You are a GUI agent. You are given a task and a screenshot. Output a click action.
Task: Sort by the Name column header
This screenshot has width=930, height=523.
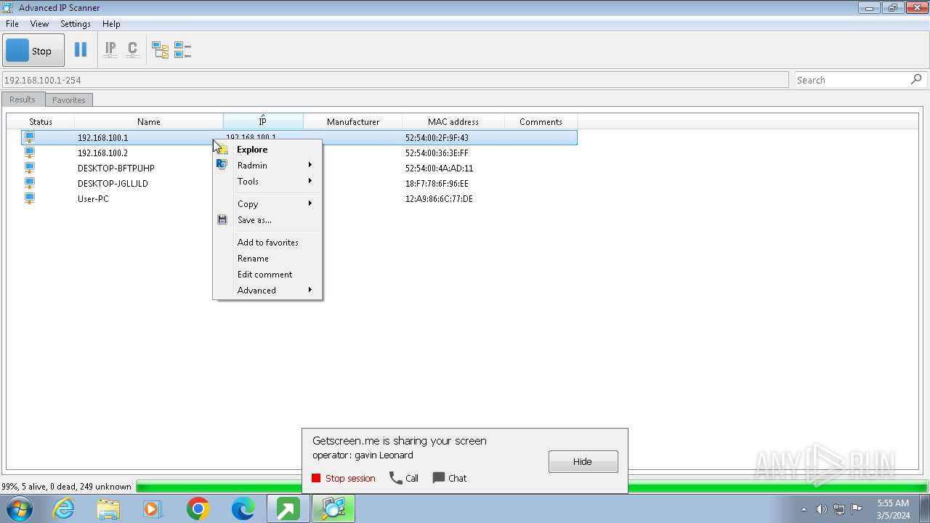(149, 121)
